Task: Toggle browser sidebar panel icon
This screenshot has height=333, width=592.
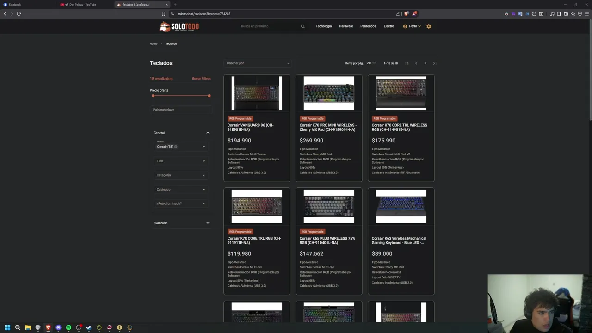Action: pos(559,14)
